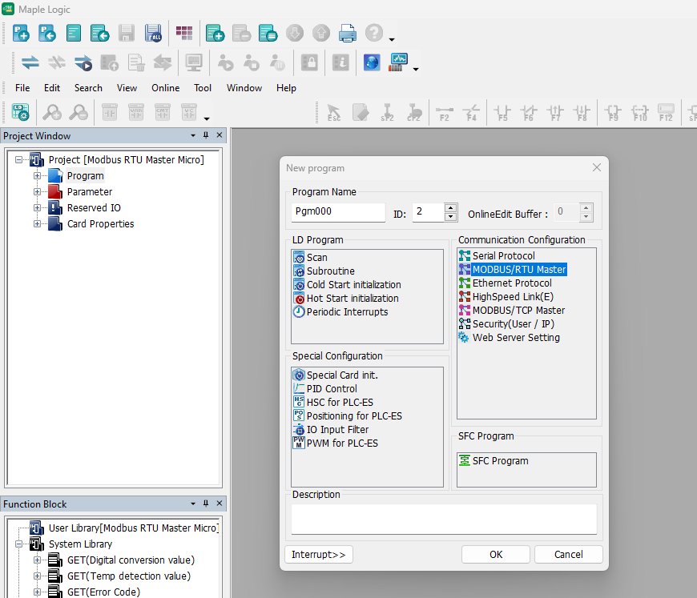The height and width of the screenshot is (598, 697).
Task: Pin the Function Block panel
Action: point(206,504)
